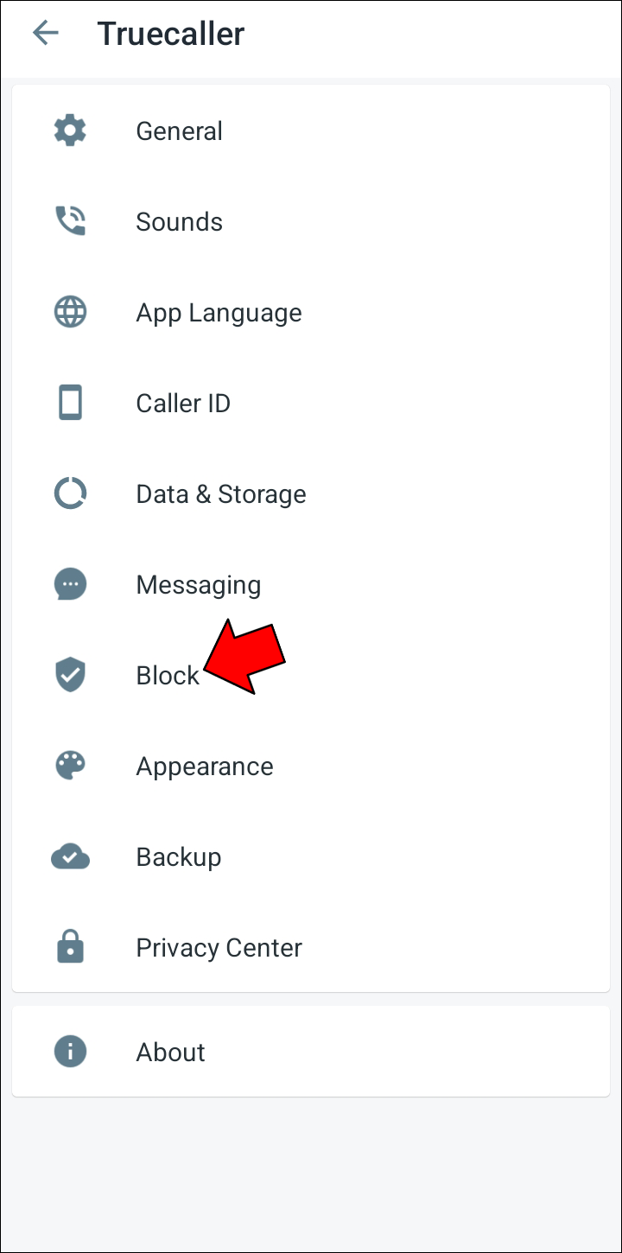The image size is (622, 1253).
Task: Open the General settings entry
Action: tap(179, 131)
